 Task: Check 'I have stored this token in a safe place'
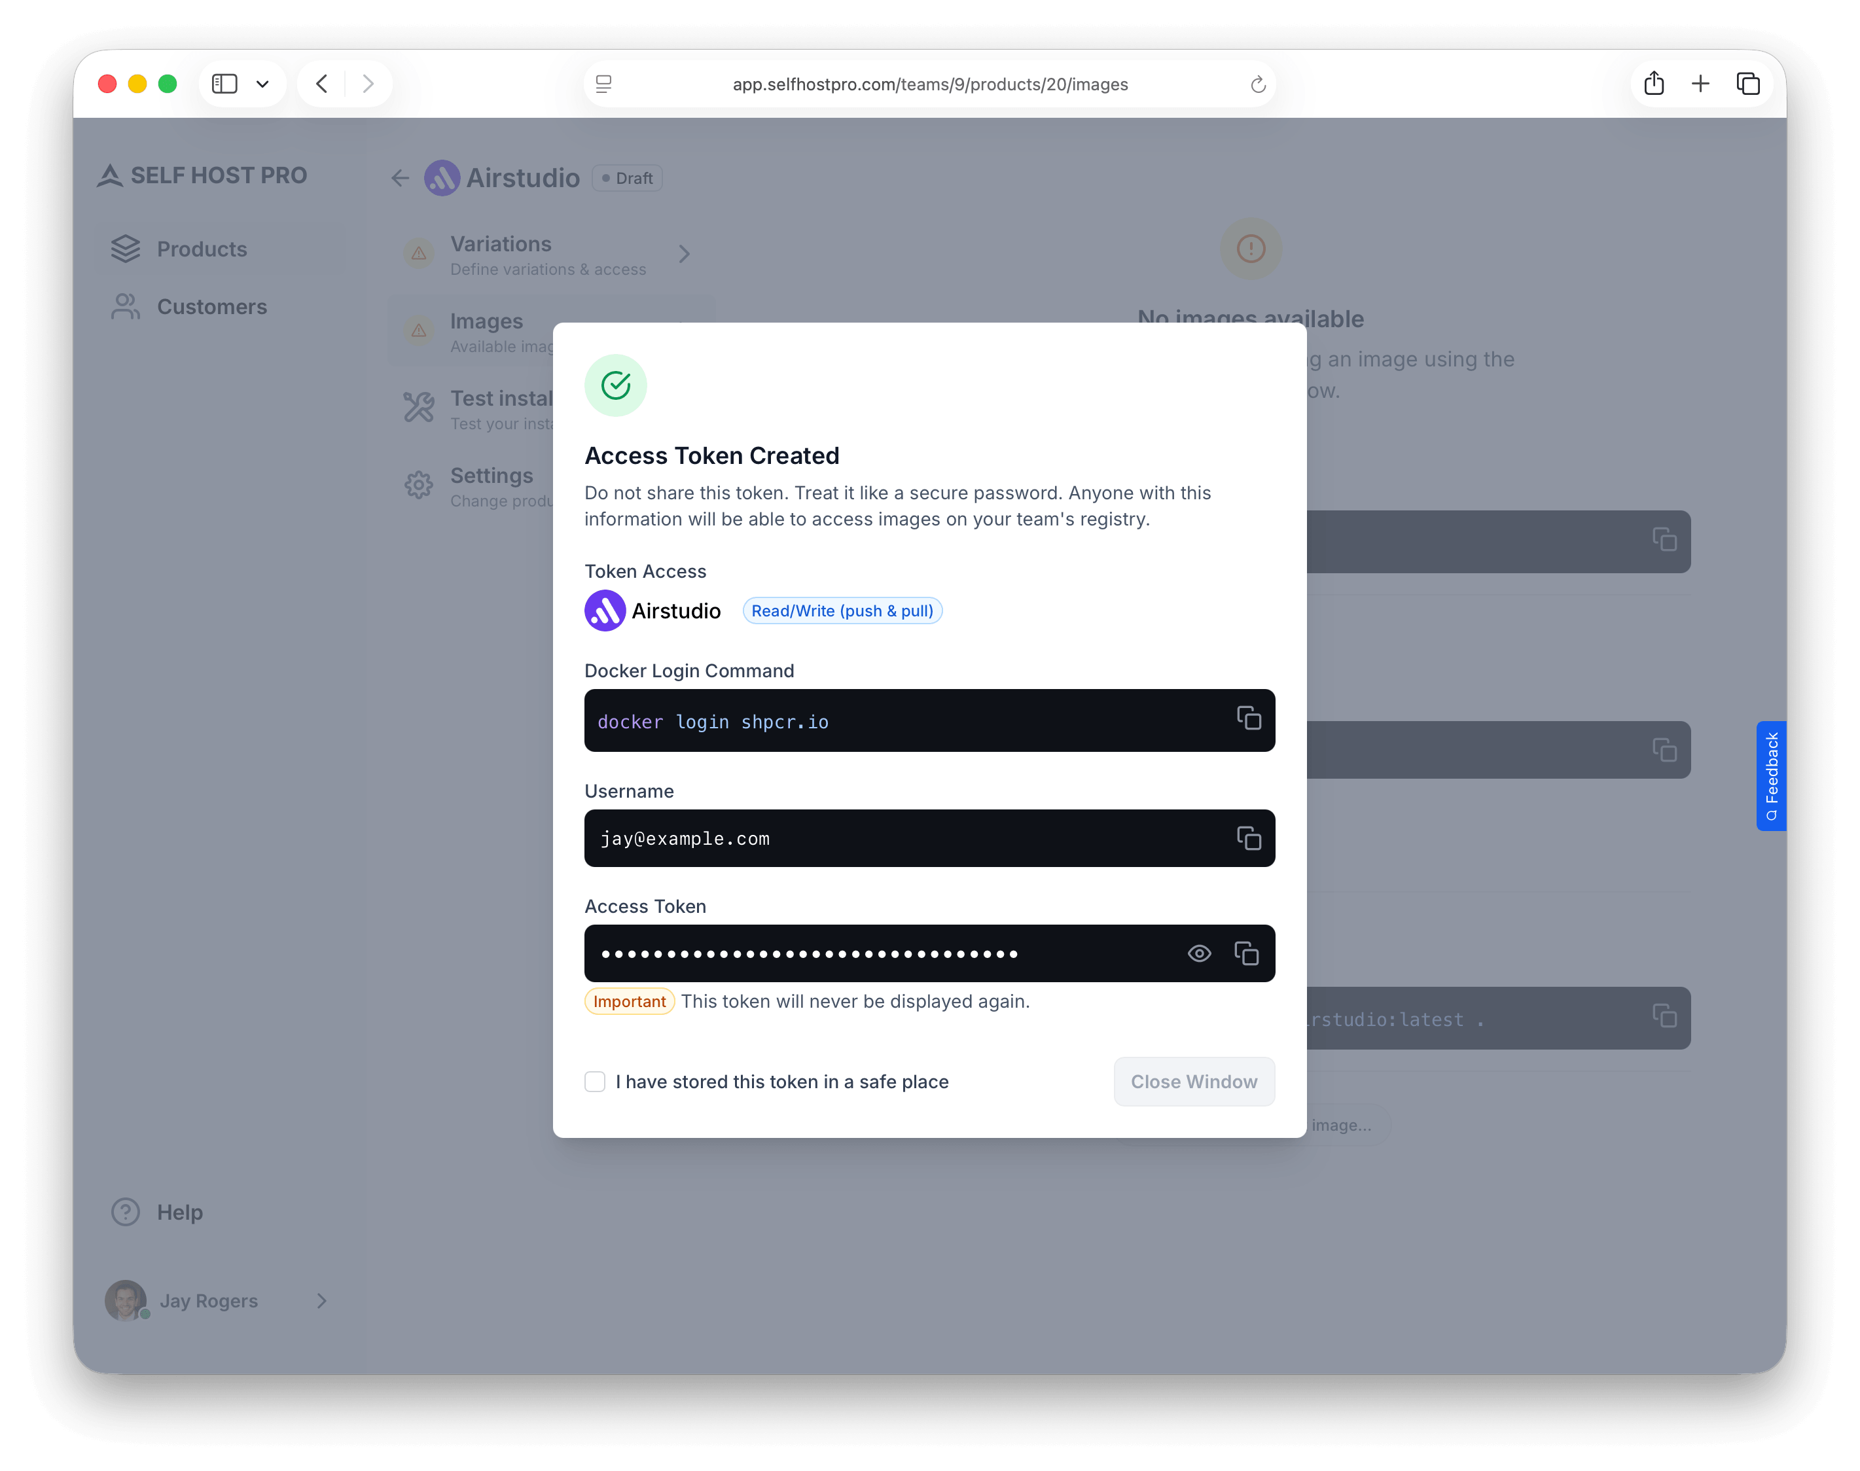(596, 1081)
